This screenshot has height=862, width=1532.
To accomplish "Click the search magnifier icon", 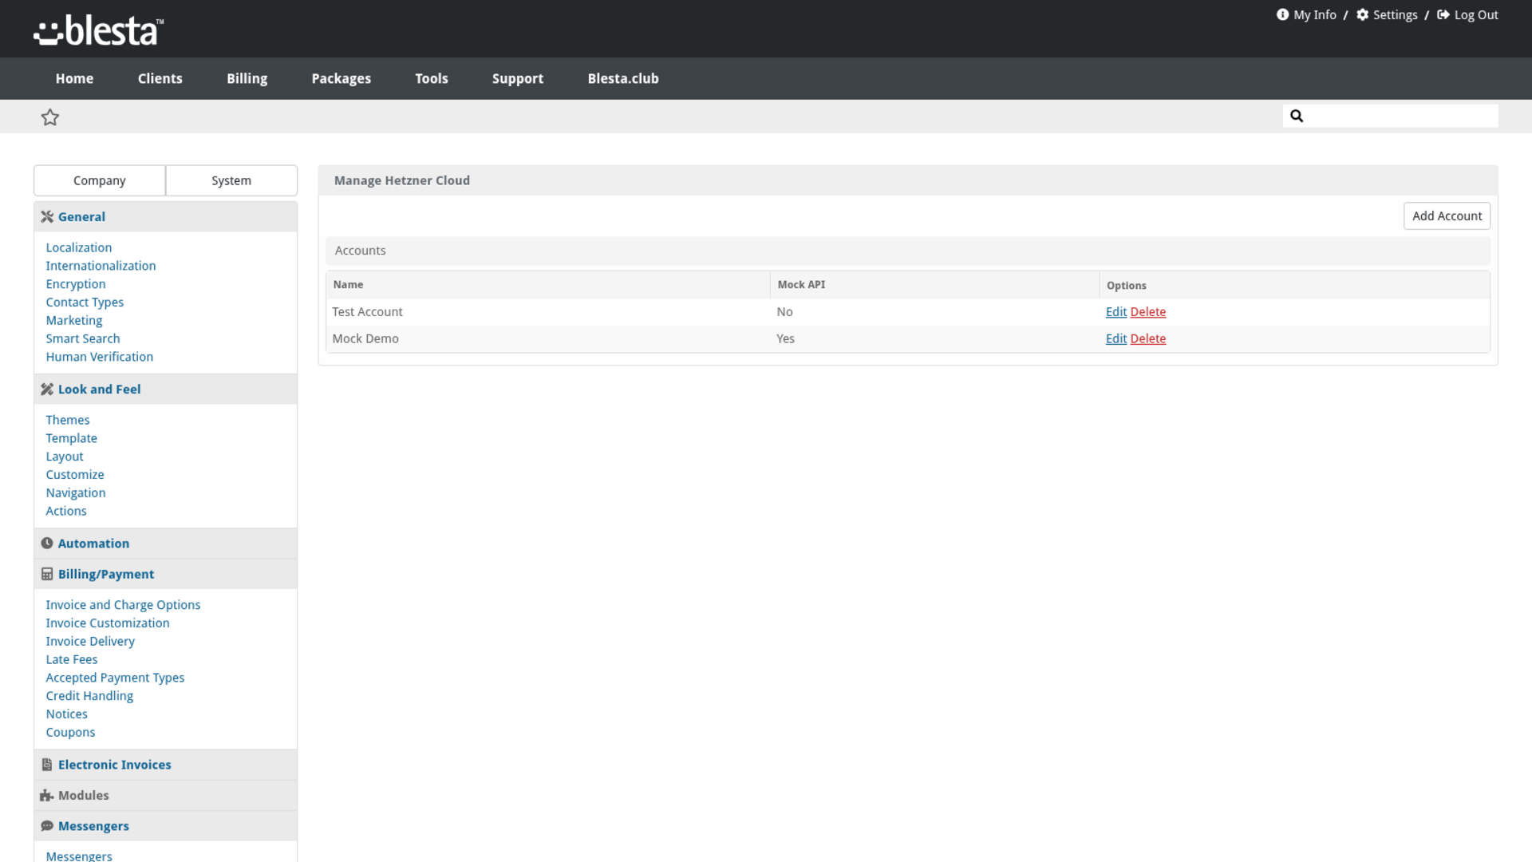I will click(1297, 116).
